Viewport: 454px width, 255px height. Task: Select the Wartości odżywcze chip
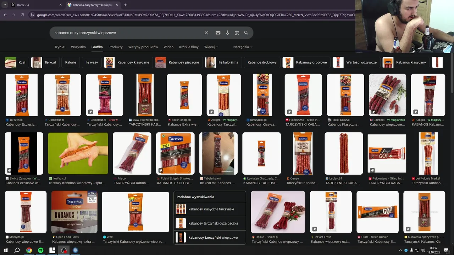(x=356, y=62)
